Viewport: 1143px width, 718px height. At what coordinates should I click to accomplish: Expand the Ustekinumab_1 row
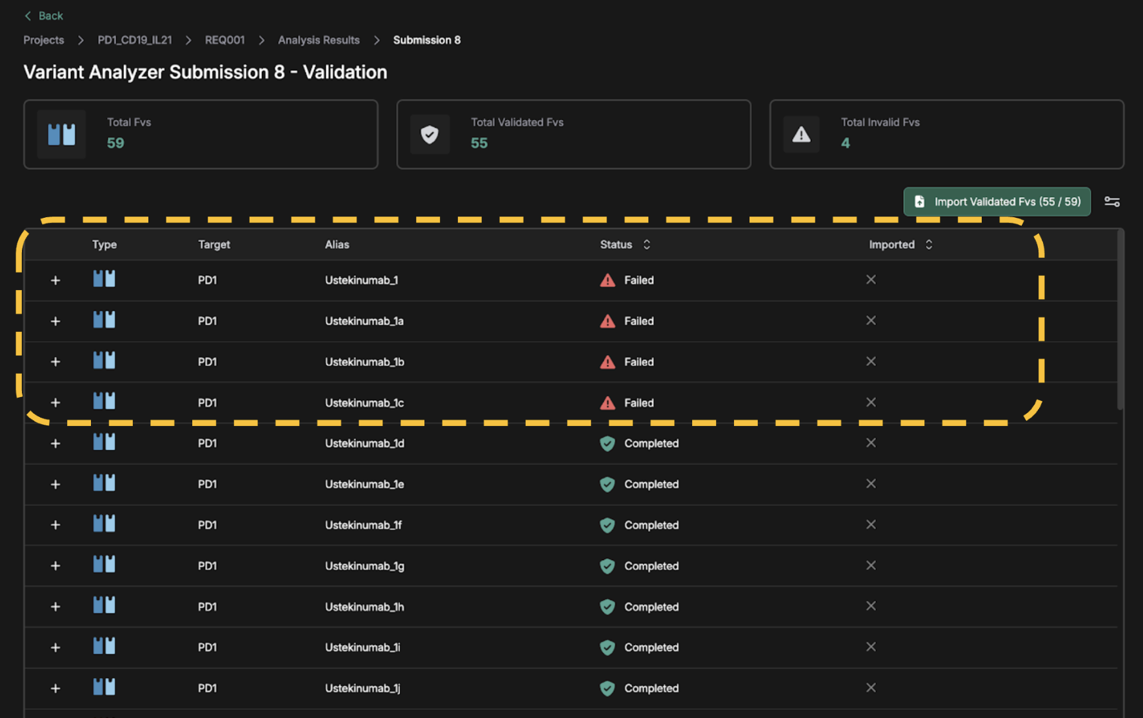[x=55, y=280]
